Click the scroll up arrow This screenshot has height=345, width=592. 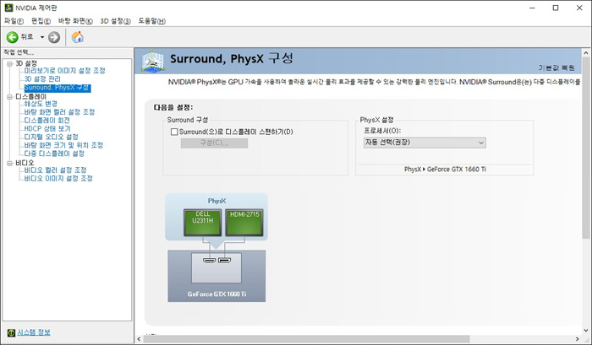[585, 53]
